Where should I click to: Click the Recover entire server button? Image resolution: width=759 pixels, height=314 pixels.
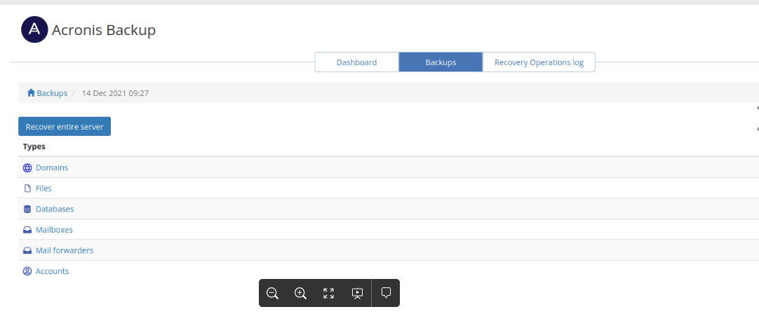tap(65, 126)
